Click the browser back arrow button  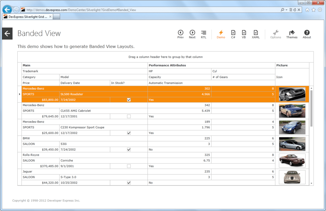7,10
